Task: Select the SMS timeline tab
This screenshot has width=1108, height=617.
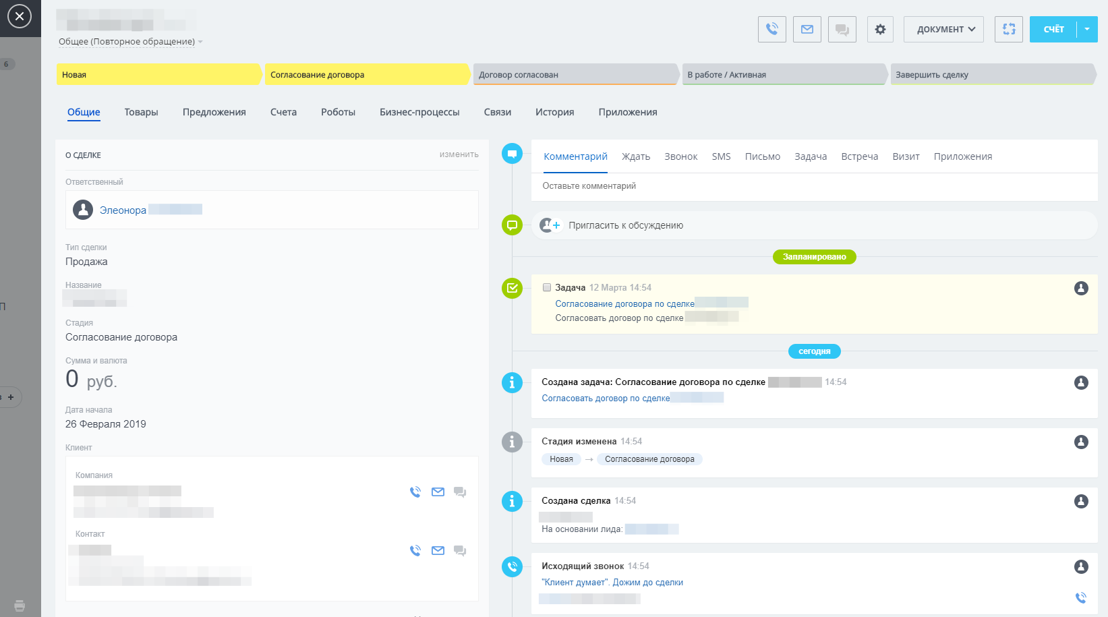Action: pyautogui.click(x=721, y=156)
